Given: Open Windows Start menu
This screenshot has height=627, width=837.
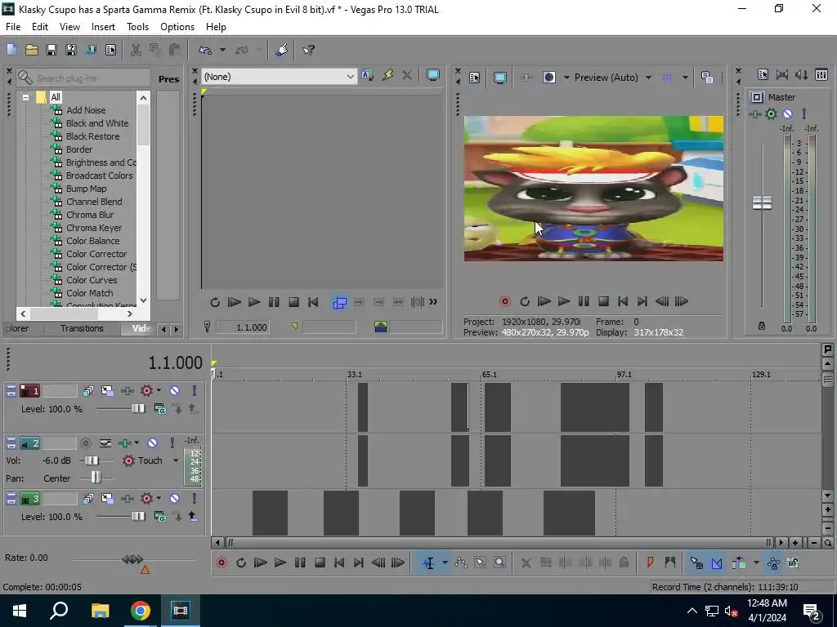Looking at the screenshot, I should tap(20, 611).
